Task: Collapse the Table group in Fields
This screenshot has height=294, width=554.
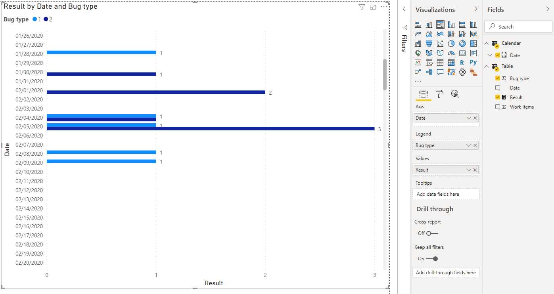Action: (x=487, y=66)
